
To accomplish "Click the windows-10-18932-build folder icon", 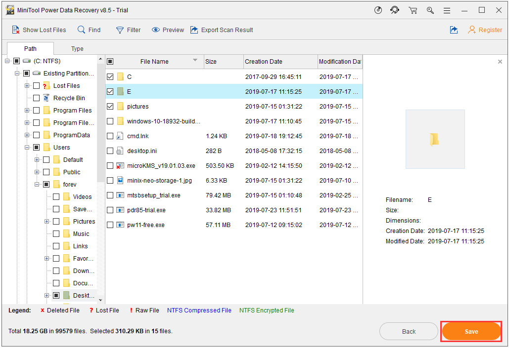I will click(x=120, y=121).
